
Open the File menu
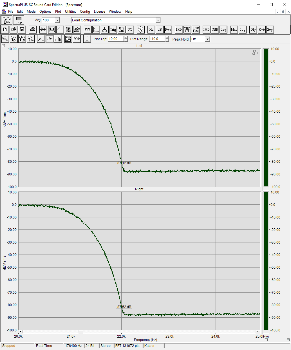(11, 12)
